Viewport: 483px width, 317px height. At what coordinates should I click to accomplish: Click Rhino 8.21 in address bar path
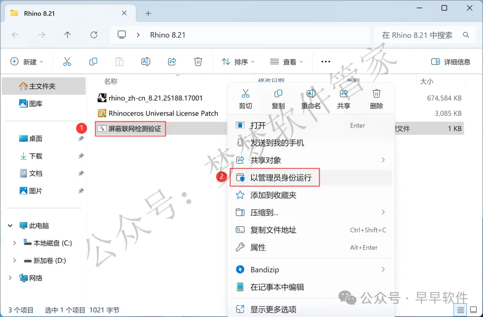(x=168, y=35)
